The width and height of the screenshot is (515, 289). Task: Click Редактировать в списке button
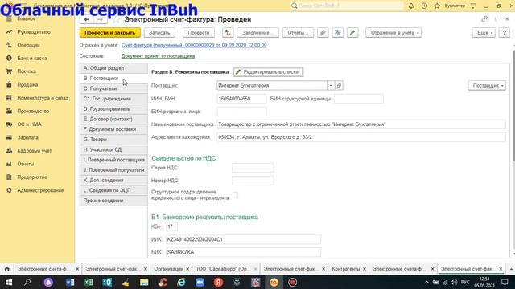click(268, 71)
